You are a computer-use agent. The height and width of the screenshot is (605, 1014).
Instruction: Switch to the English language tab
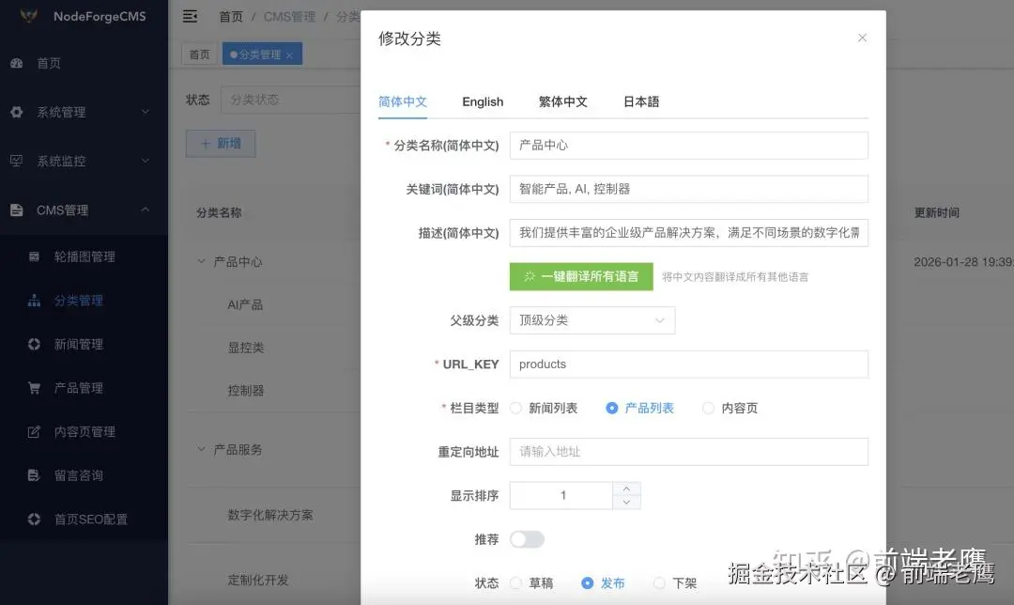tap(483, 101)
